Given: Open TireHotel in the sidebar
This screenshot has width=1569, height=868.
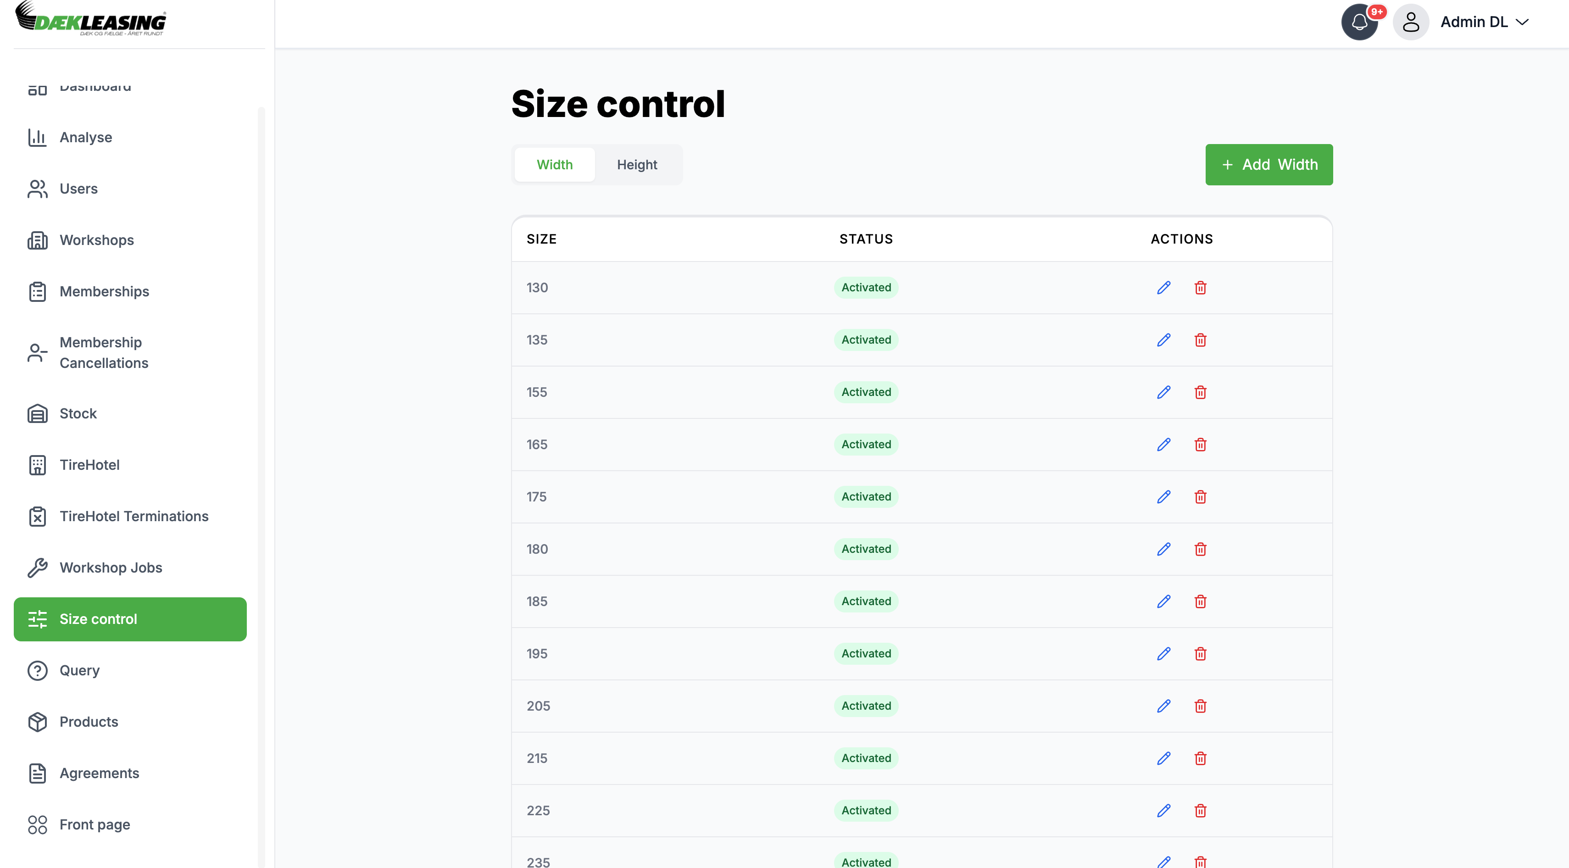Looking at the screenshot, I should coord(130,465).
